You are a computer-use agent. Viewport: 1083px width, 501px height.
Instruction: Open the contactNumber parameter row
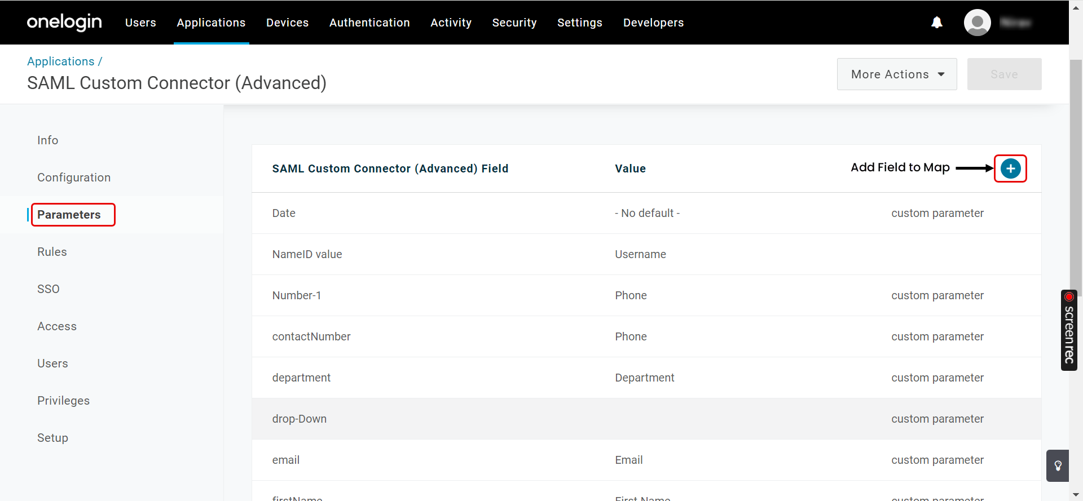[311, 336]
